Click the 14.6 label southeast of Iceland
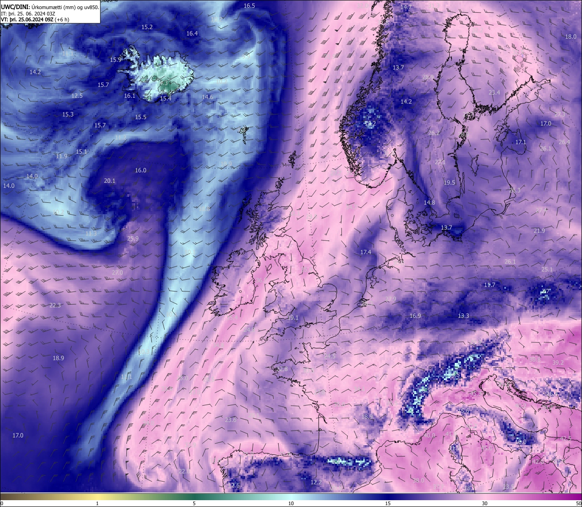This screenshot has width=582, height=507. pyautogui.click(x=207, y=97)
